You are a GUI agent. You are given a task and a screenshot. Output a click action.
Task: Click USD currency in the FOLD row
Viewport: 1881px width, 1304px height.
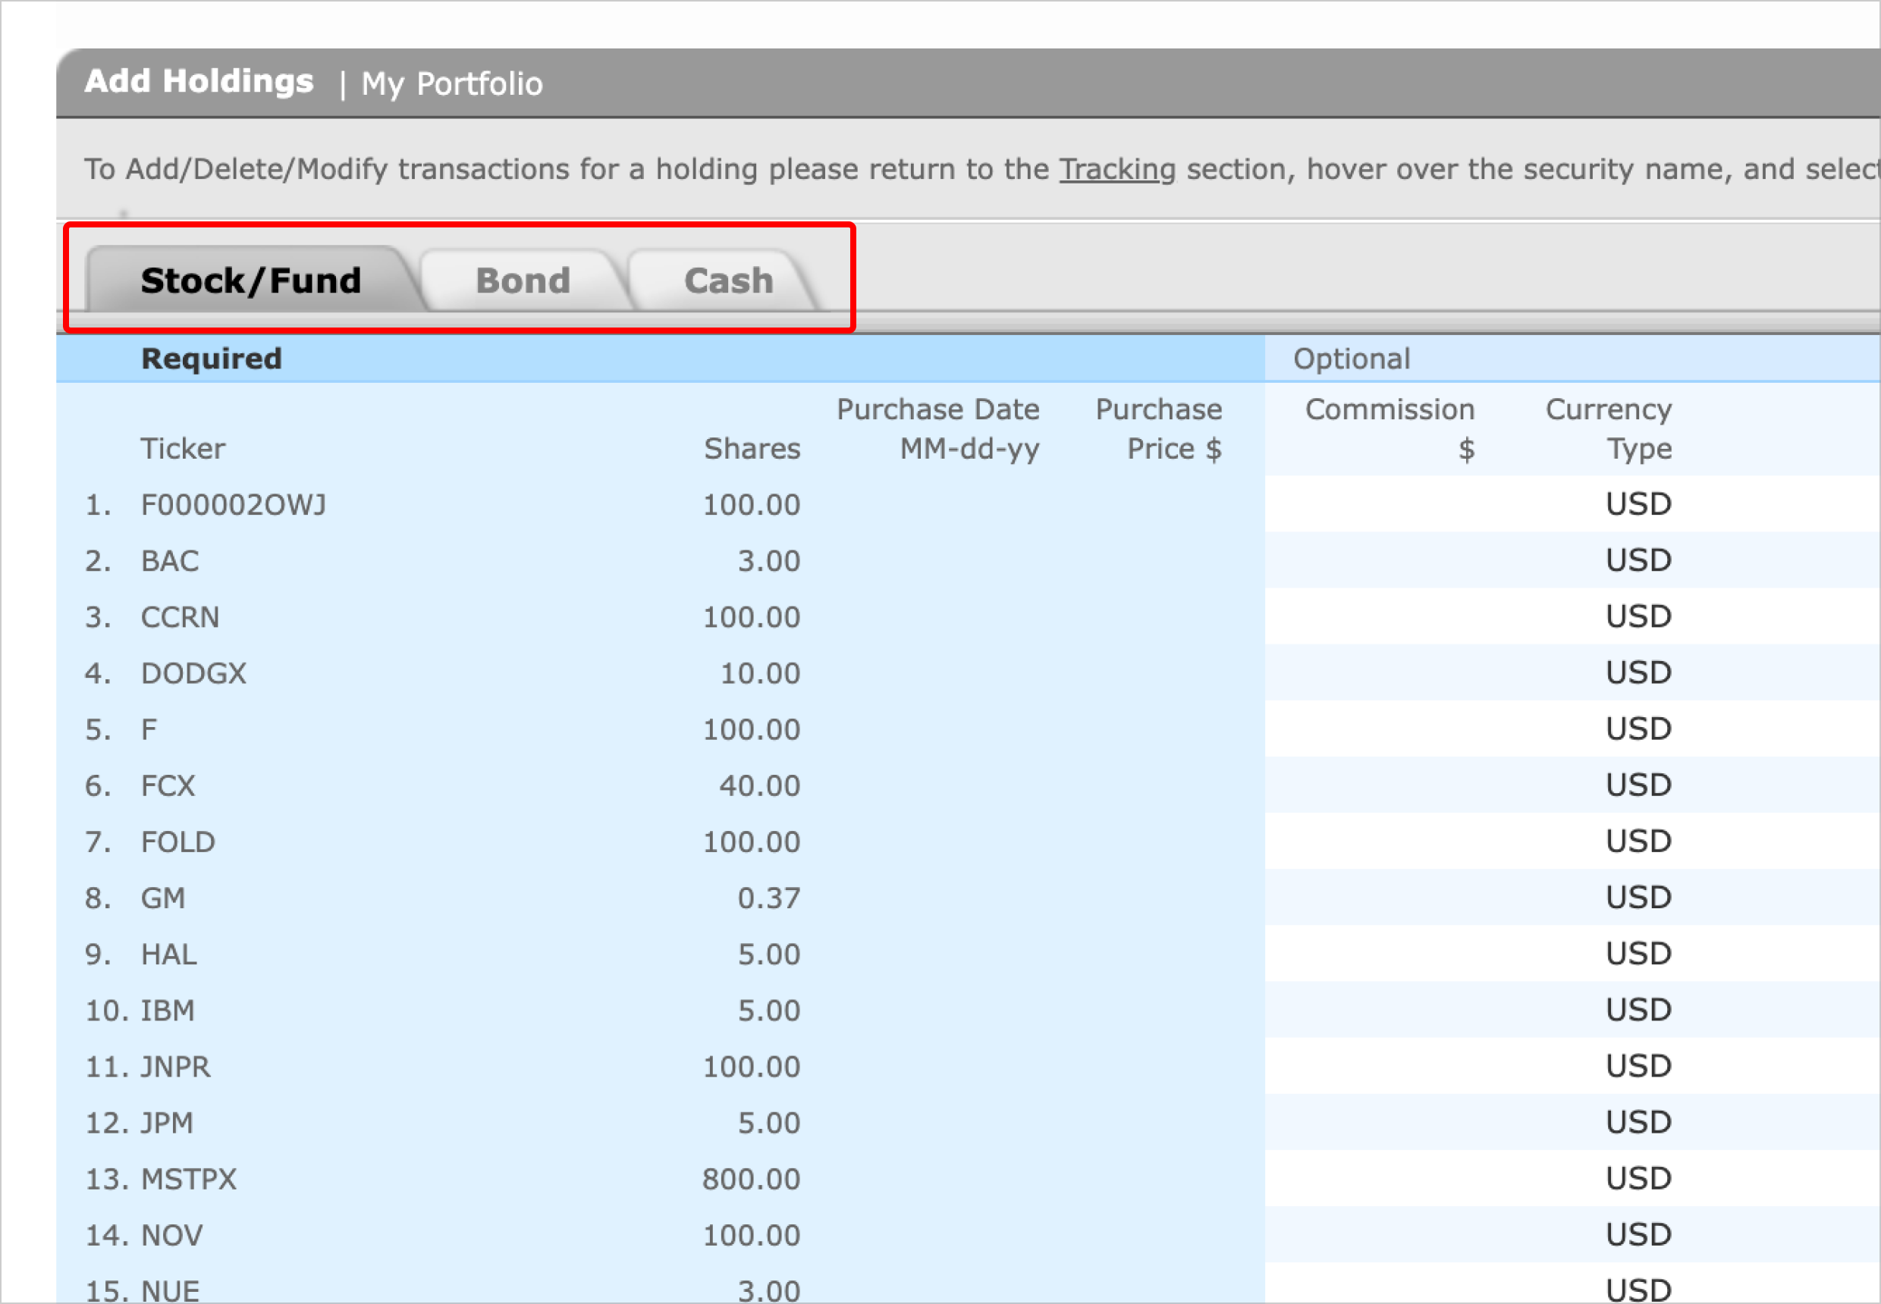pyautogui.click(x=1639, y=842)
